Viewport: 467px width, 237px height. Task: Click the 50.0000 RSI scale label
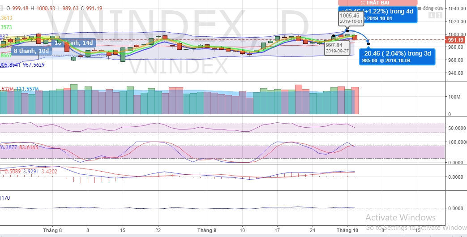458,128
